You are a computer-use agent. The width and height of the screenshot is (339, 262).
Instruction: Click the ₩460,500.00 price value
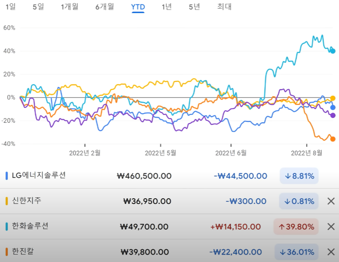pyautogui.click(x=144, y=176)
